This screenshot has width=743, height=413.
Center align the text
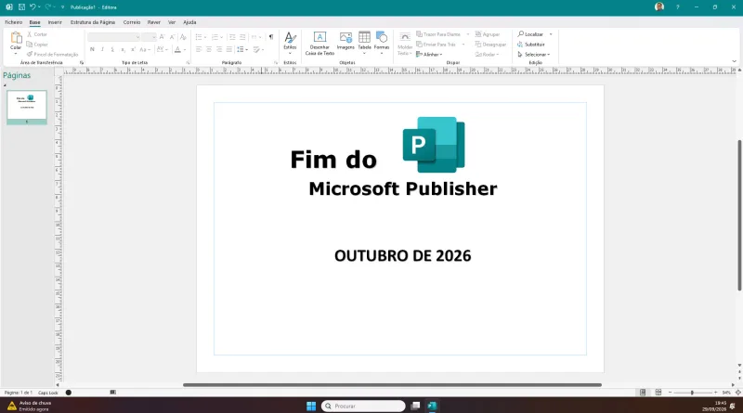(209, 49)
